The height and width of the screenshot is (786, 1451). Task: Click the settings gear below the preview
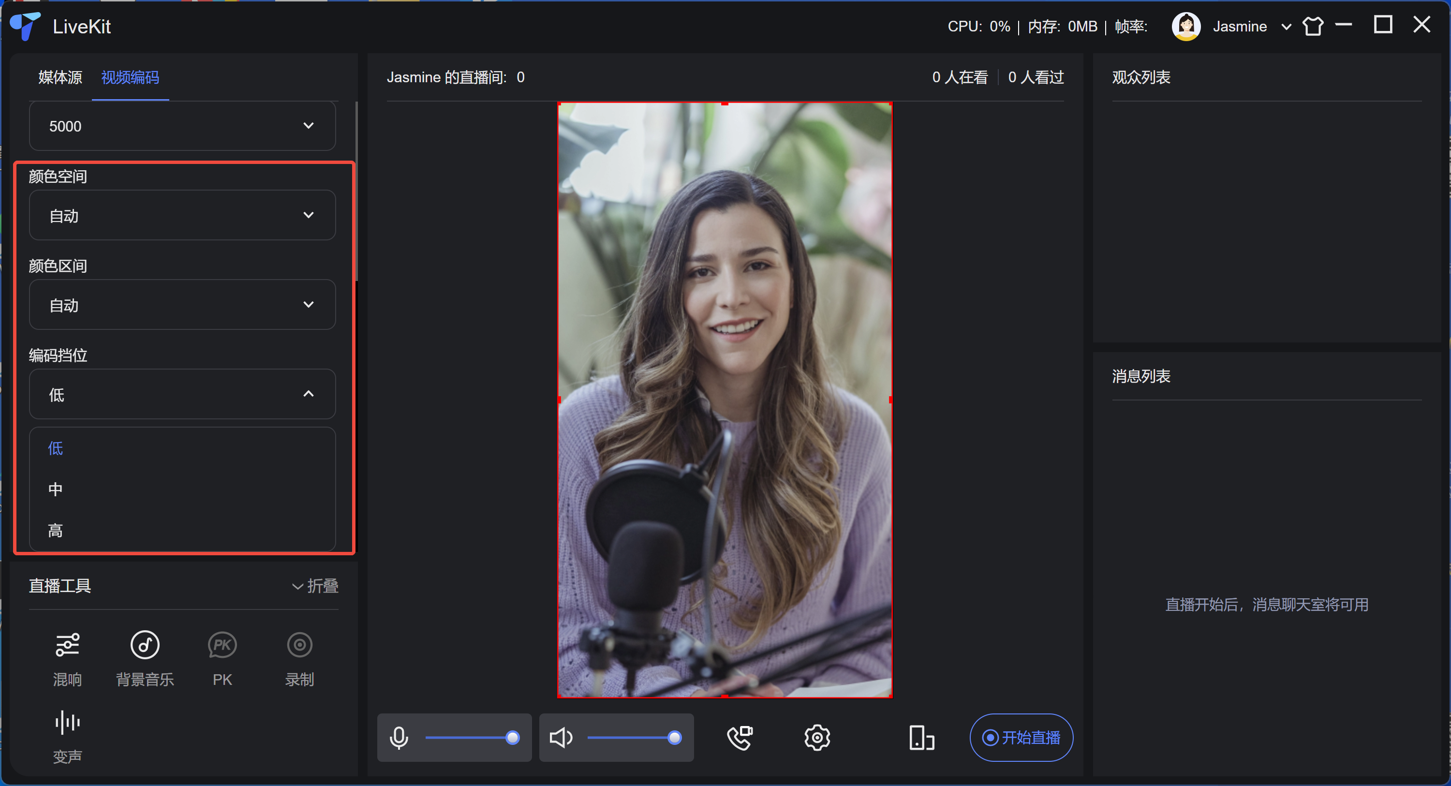point(817,738)
